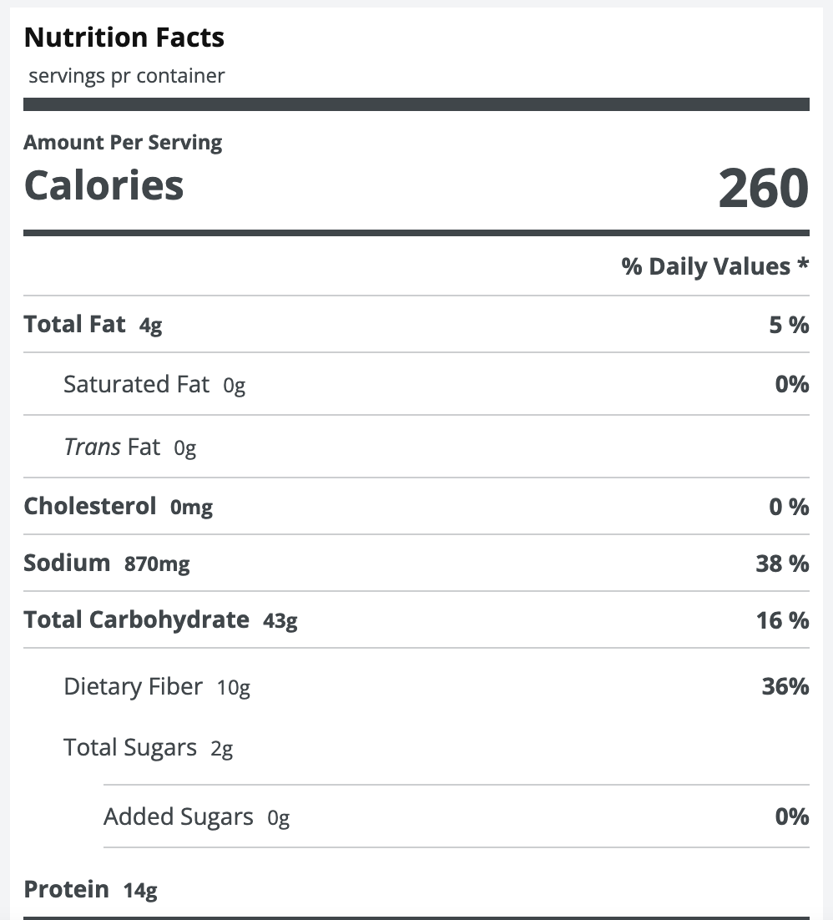833x920 pixels.
Task: Select the servings pr container text
Action: point(127,76)
